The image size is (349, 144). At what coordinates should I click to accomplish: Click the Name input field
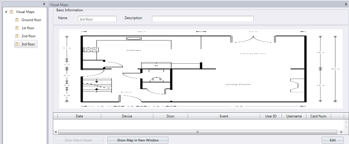coord(97,19)
